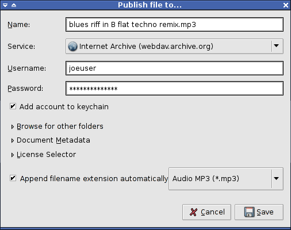Image resolution: width=291 pixels, height=230 pixels.
Task: Click the globe icon beside Internet Archive
Action: pyautogui.click(x=72, y=47)
